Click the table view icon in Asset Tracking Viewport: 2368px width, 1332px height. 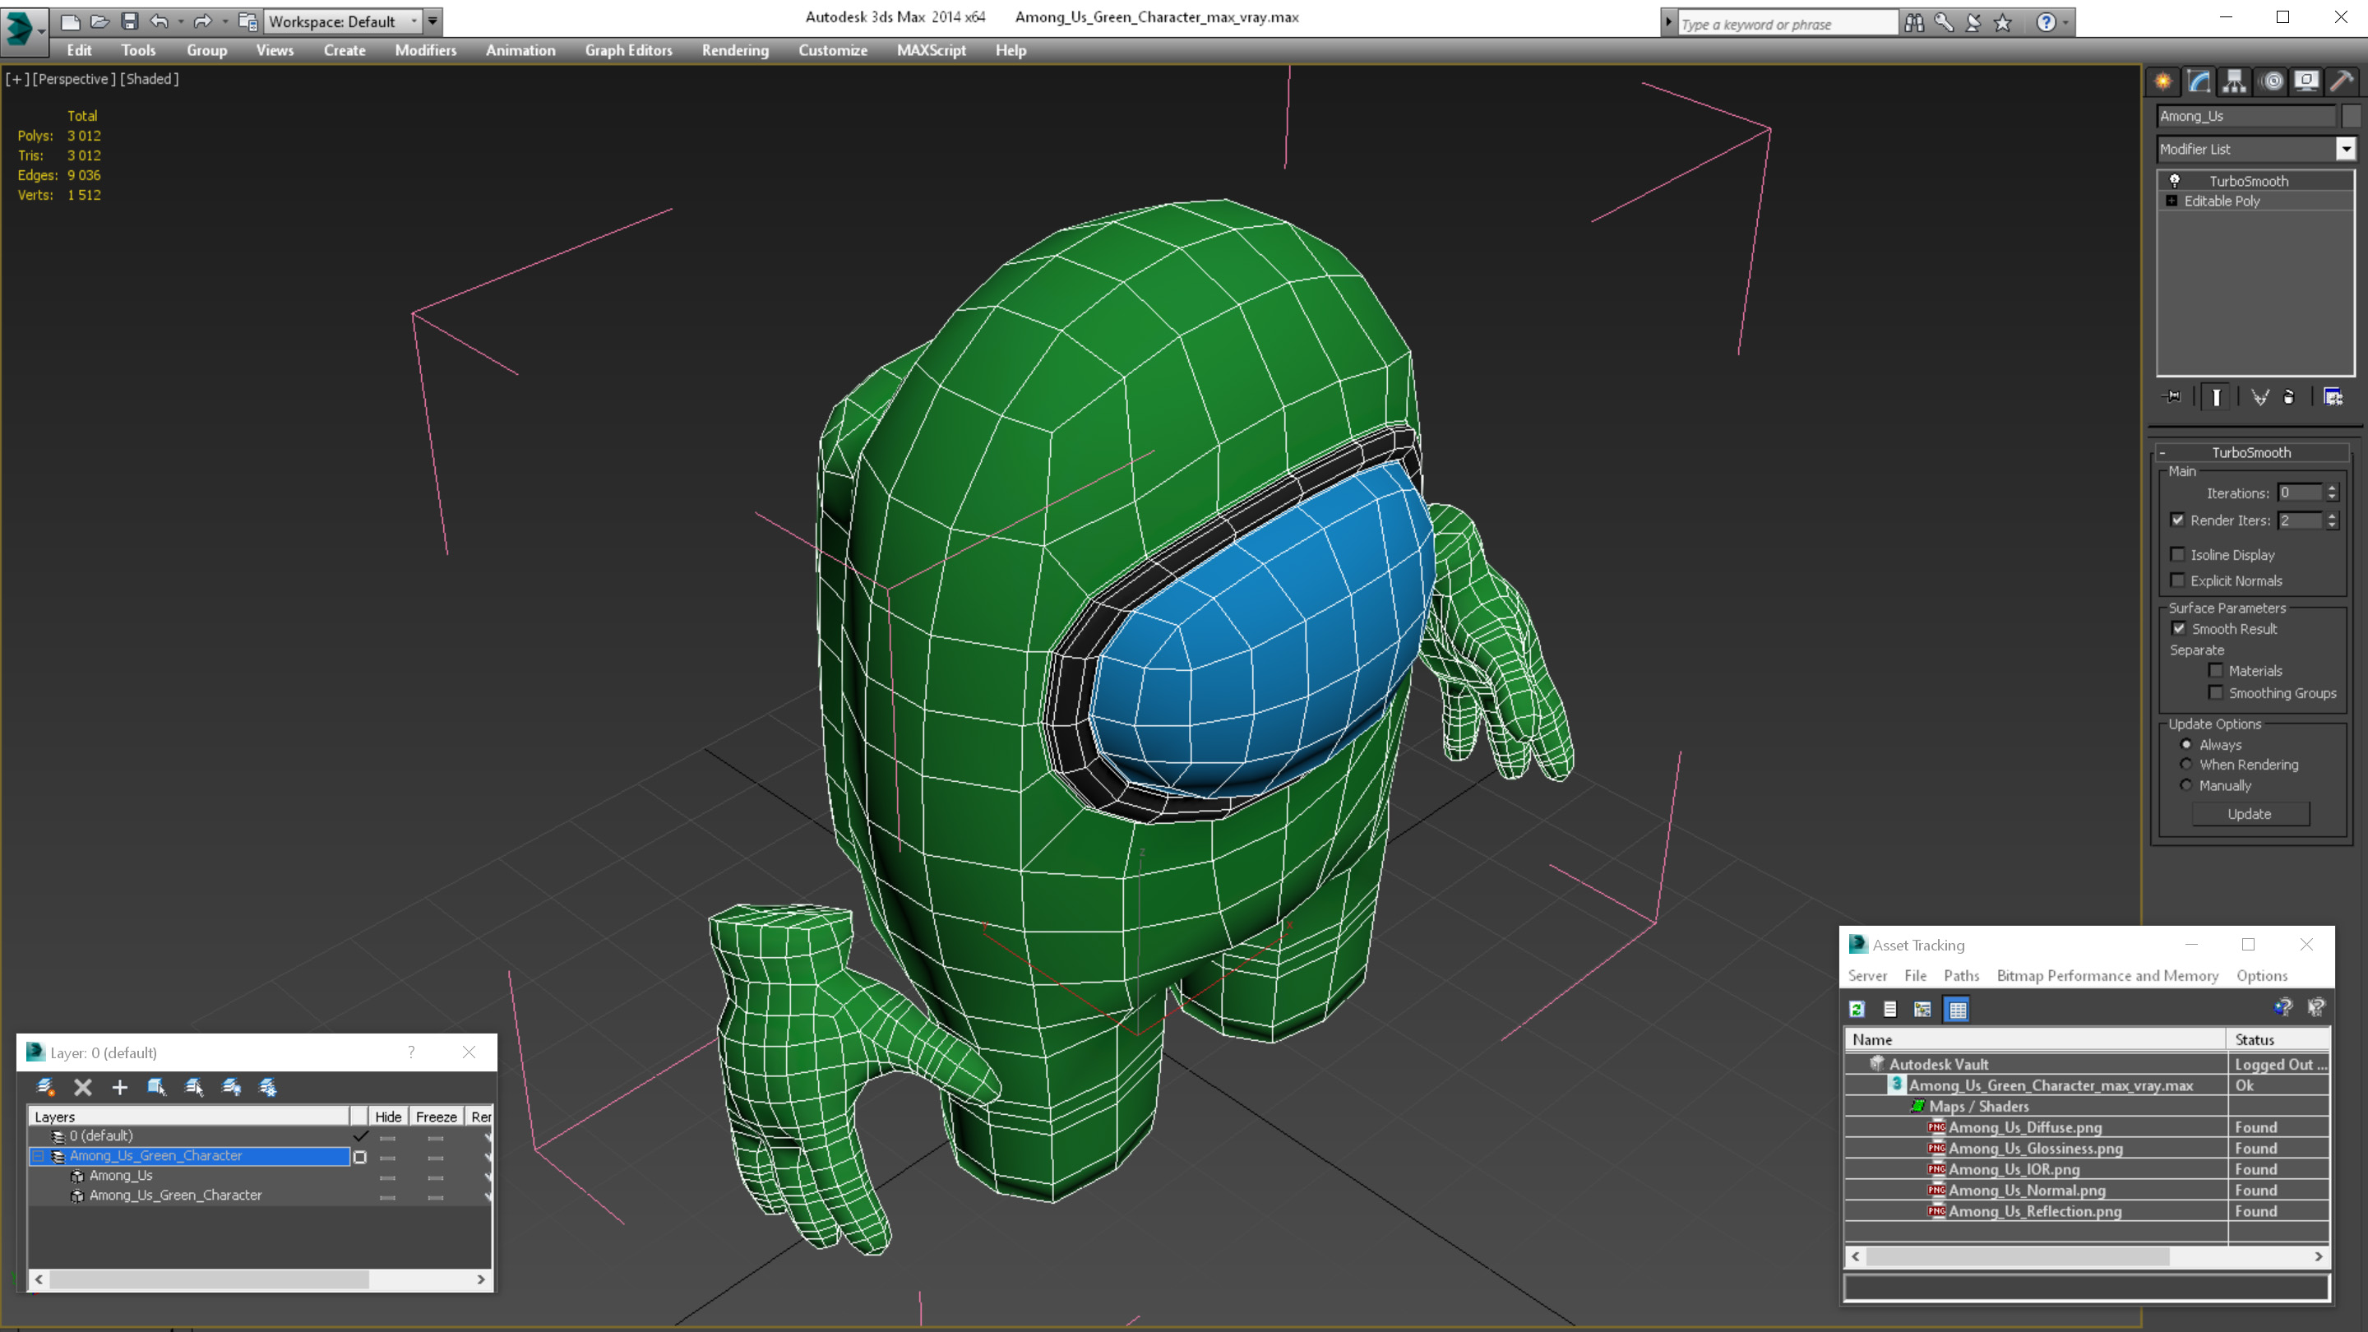click(x=1957, y=1010)
